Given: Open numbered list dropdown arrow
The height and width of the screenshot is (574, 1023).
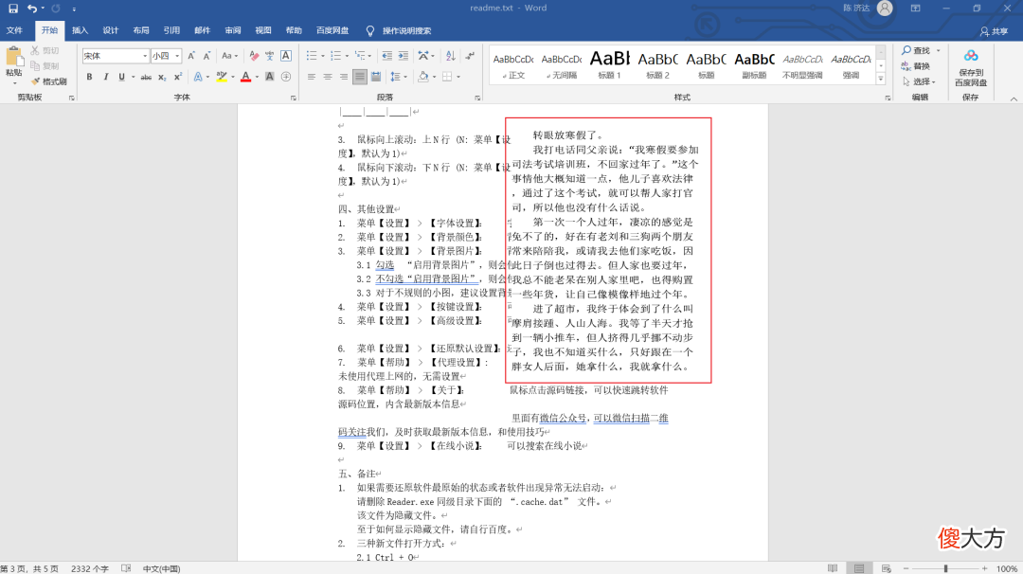Looking at the screenshot, I should (347, 56).
